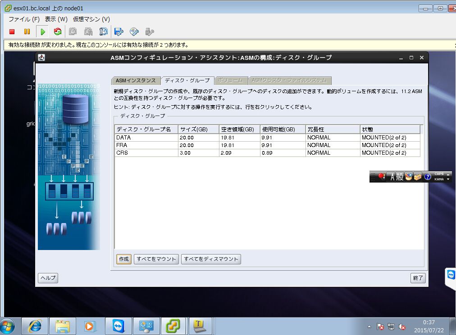The height and width of the screenshot is (335, 456).
Task: Open IME help question mark icon
Action: 427,177
